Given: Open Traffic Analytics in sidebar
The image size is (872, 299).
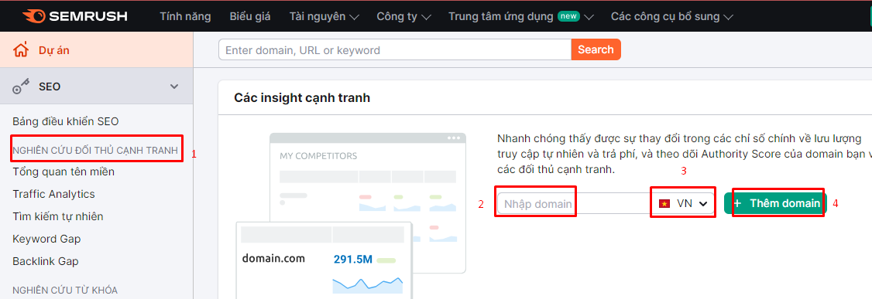Looking at the screenshot, I should pyautogui.click(x=53, y=194).
